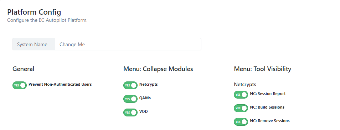Image resolution: width=340 pixels, height=130 pixels.
Task: Click the NC: Session Report label
Action: (268, 94)
